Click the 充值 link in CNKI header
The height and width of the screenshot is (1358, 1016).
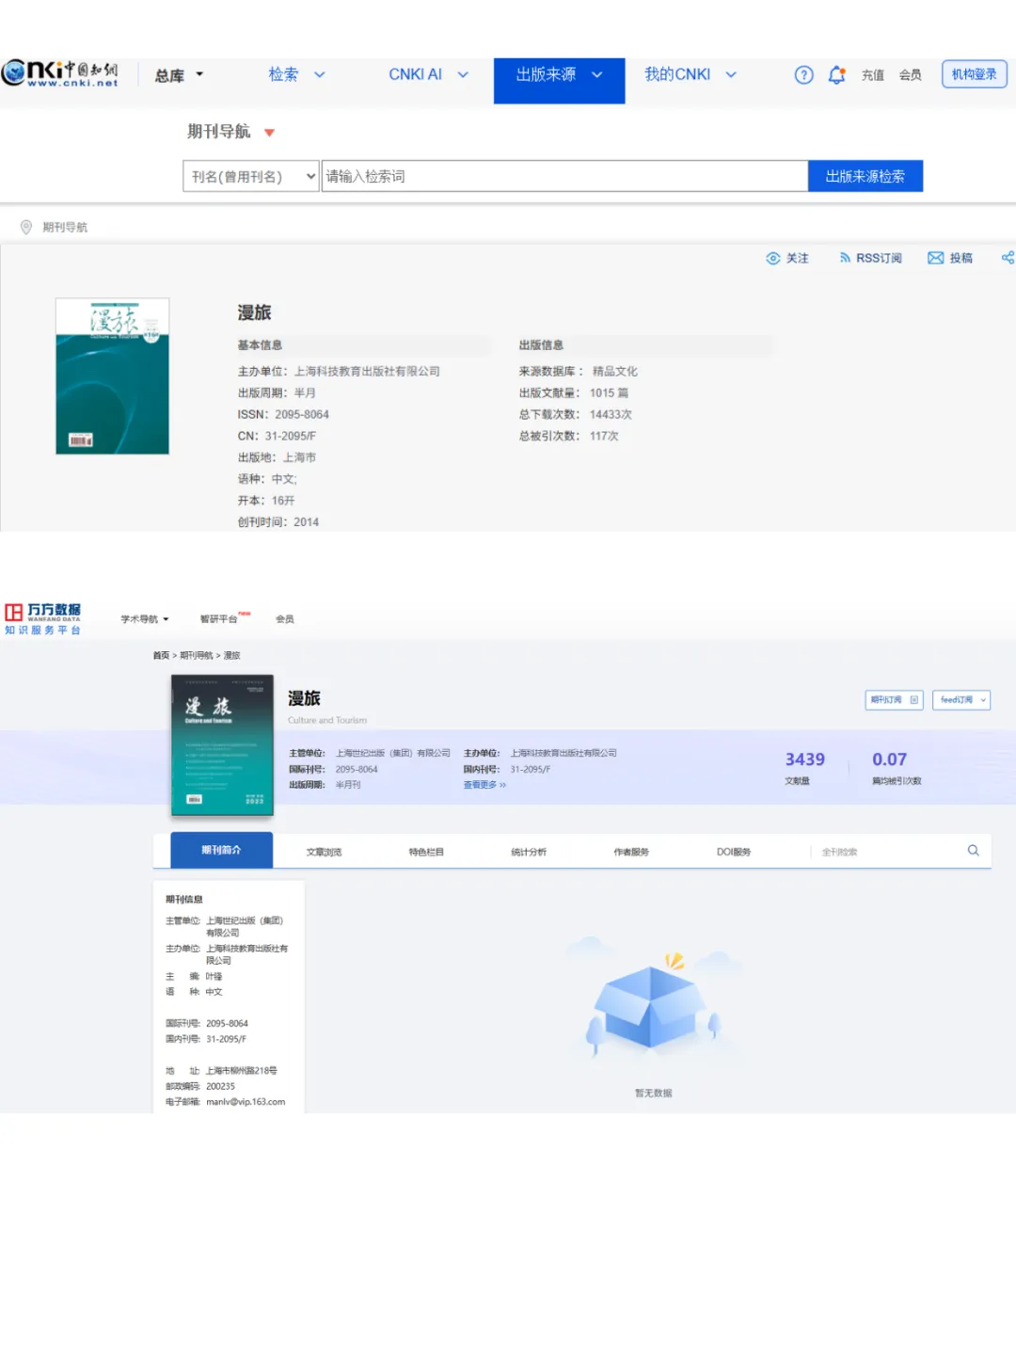(872, 75)
